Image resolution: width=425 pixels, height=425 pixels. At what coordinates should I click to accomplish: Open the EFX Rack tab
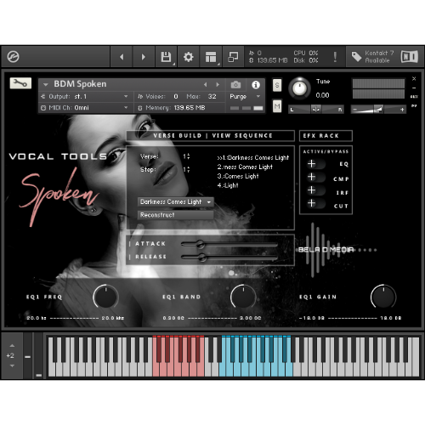326,136
